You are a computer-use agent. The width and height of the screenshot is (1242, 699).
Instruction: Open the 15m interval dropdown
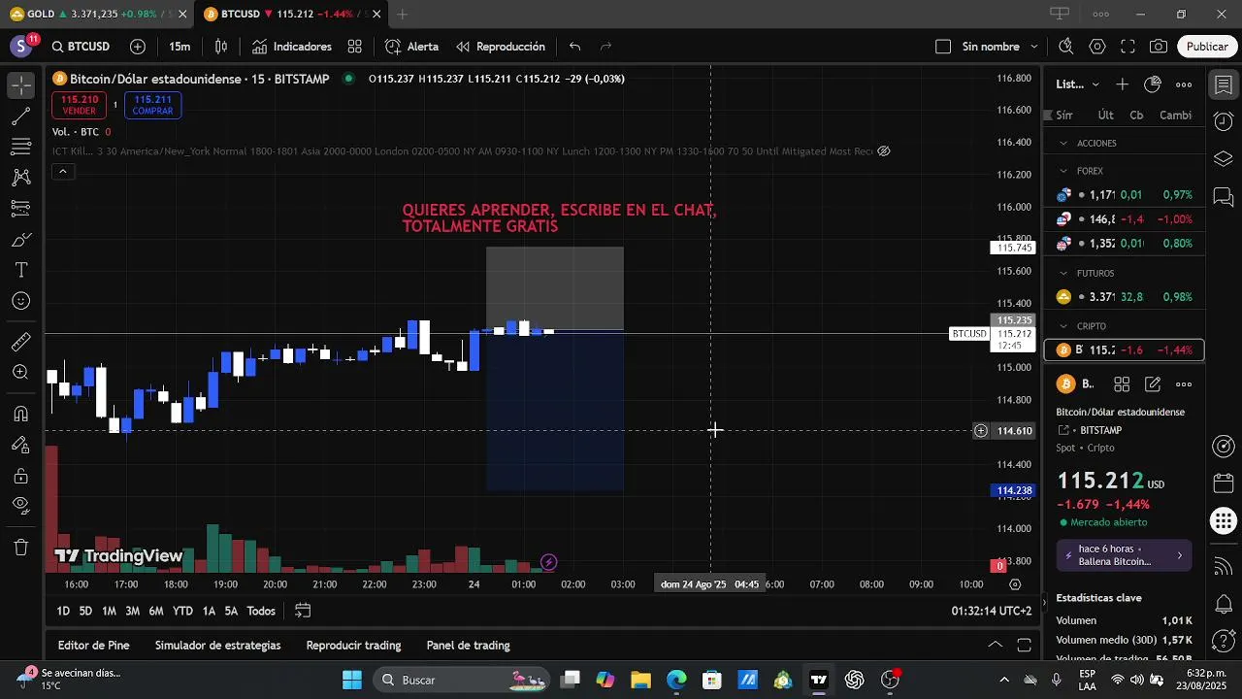pyautogui.click(x=180, y=47)
